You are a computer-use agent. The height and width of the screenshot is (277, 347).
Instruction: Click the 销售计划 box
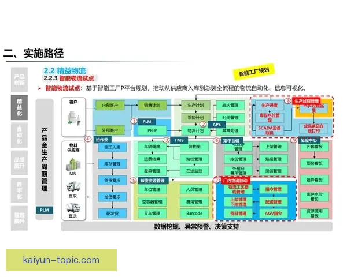point(152,106)
